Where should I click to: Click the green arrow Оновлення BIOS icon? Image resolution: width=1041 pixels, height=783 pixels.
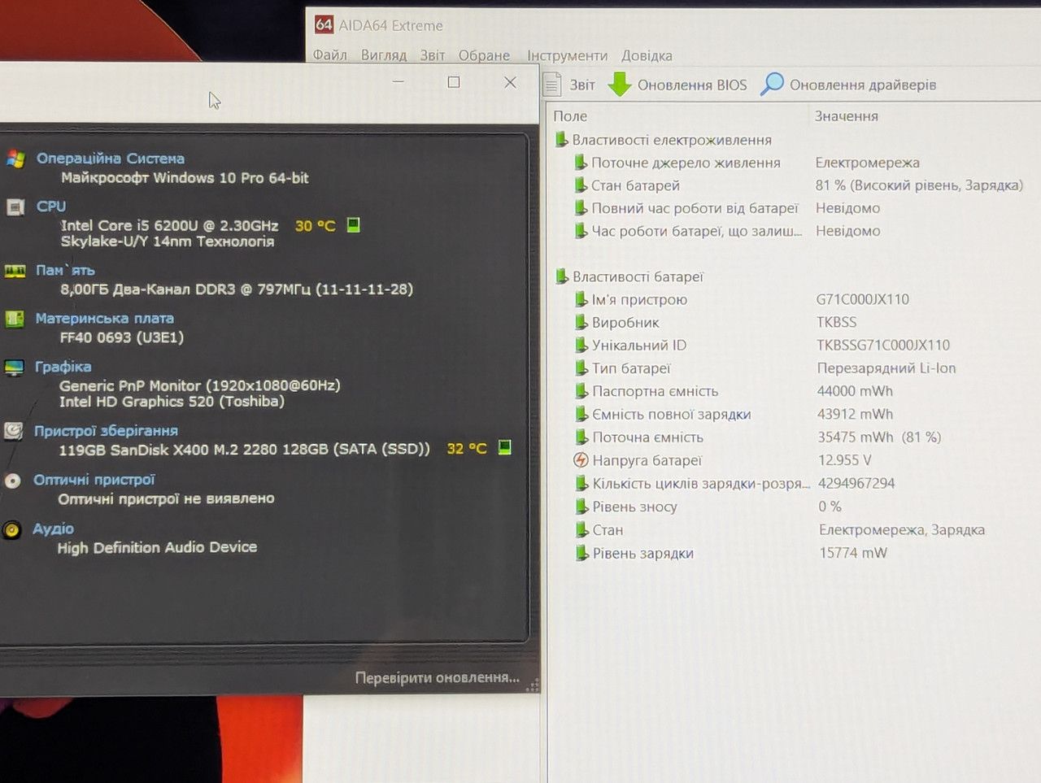pos(620,85)
